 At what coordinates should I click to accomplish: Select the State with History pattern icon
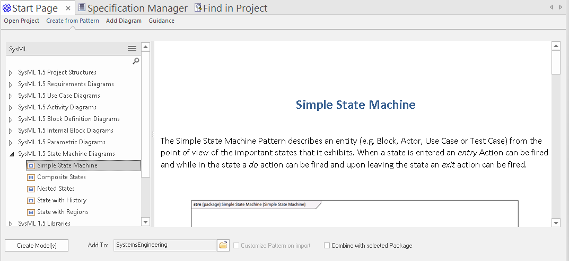click(x=31, y=200)
